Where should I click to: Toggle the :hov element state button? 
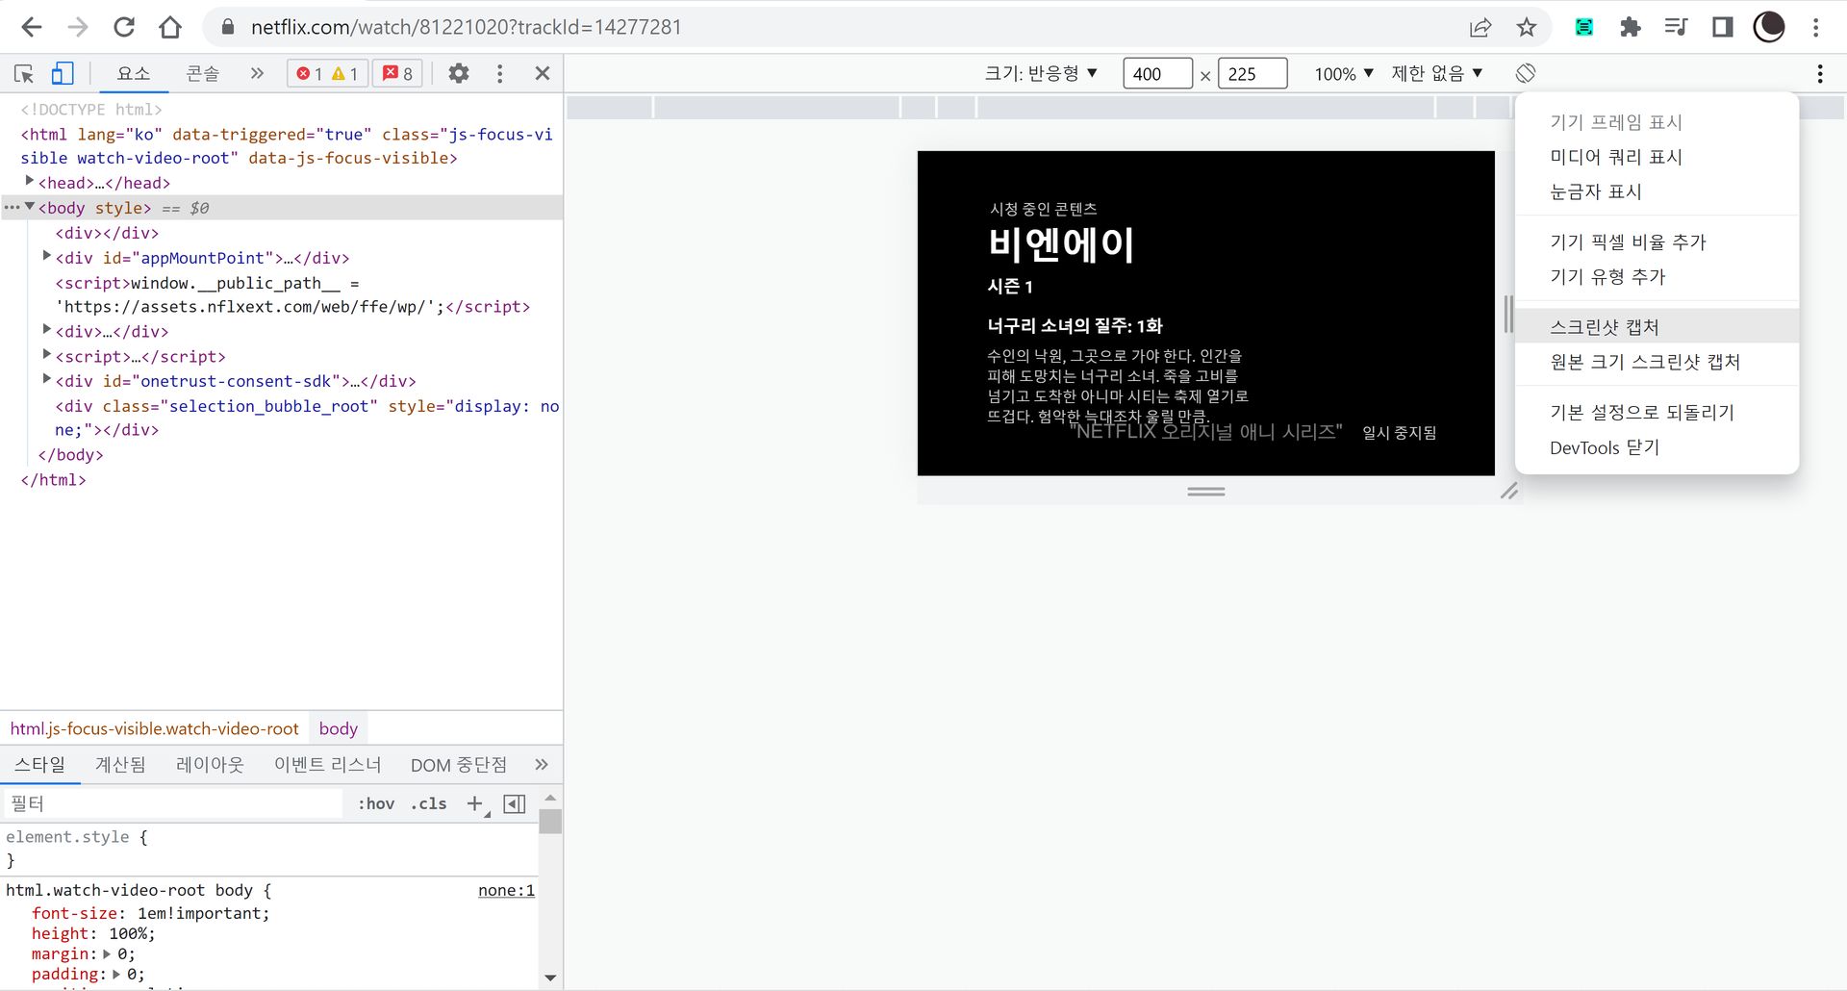click(376, 803)
